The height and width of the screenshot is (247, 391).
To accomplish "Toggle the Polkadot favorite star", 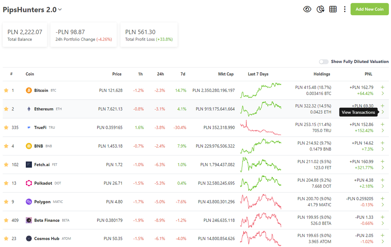I will (x=6, y=183).
